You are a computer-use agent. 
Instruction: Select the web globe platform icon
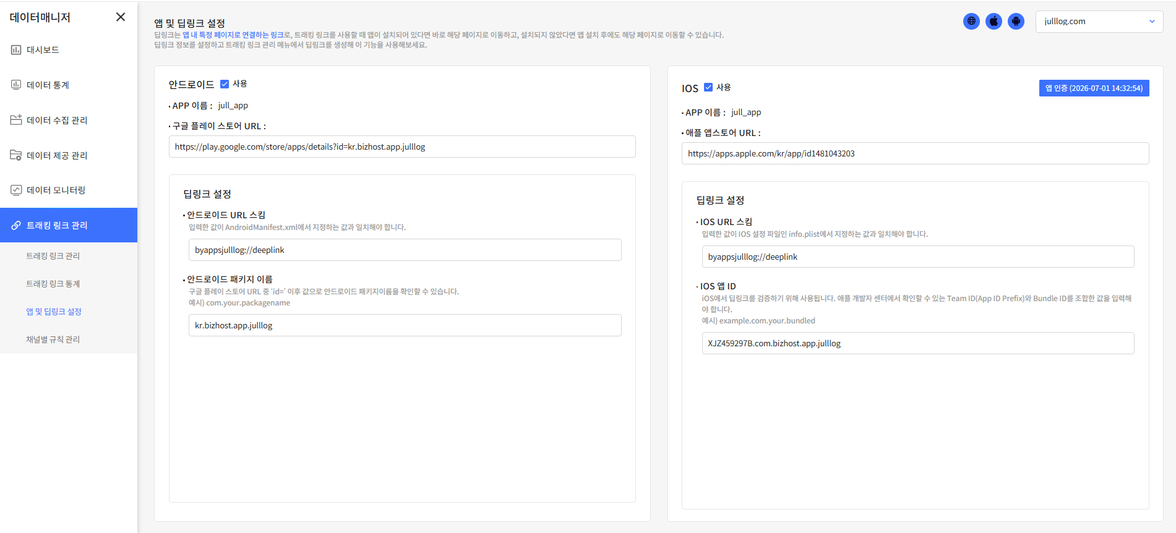coord(971,21)
